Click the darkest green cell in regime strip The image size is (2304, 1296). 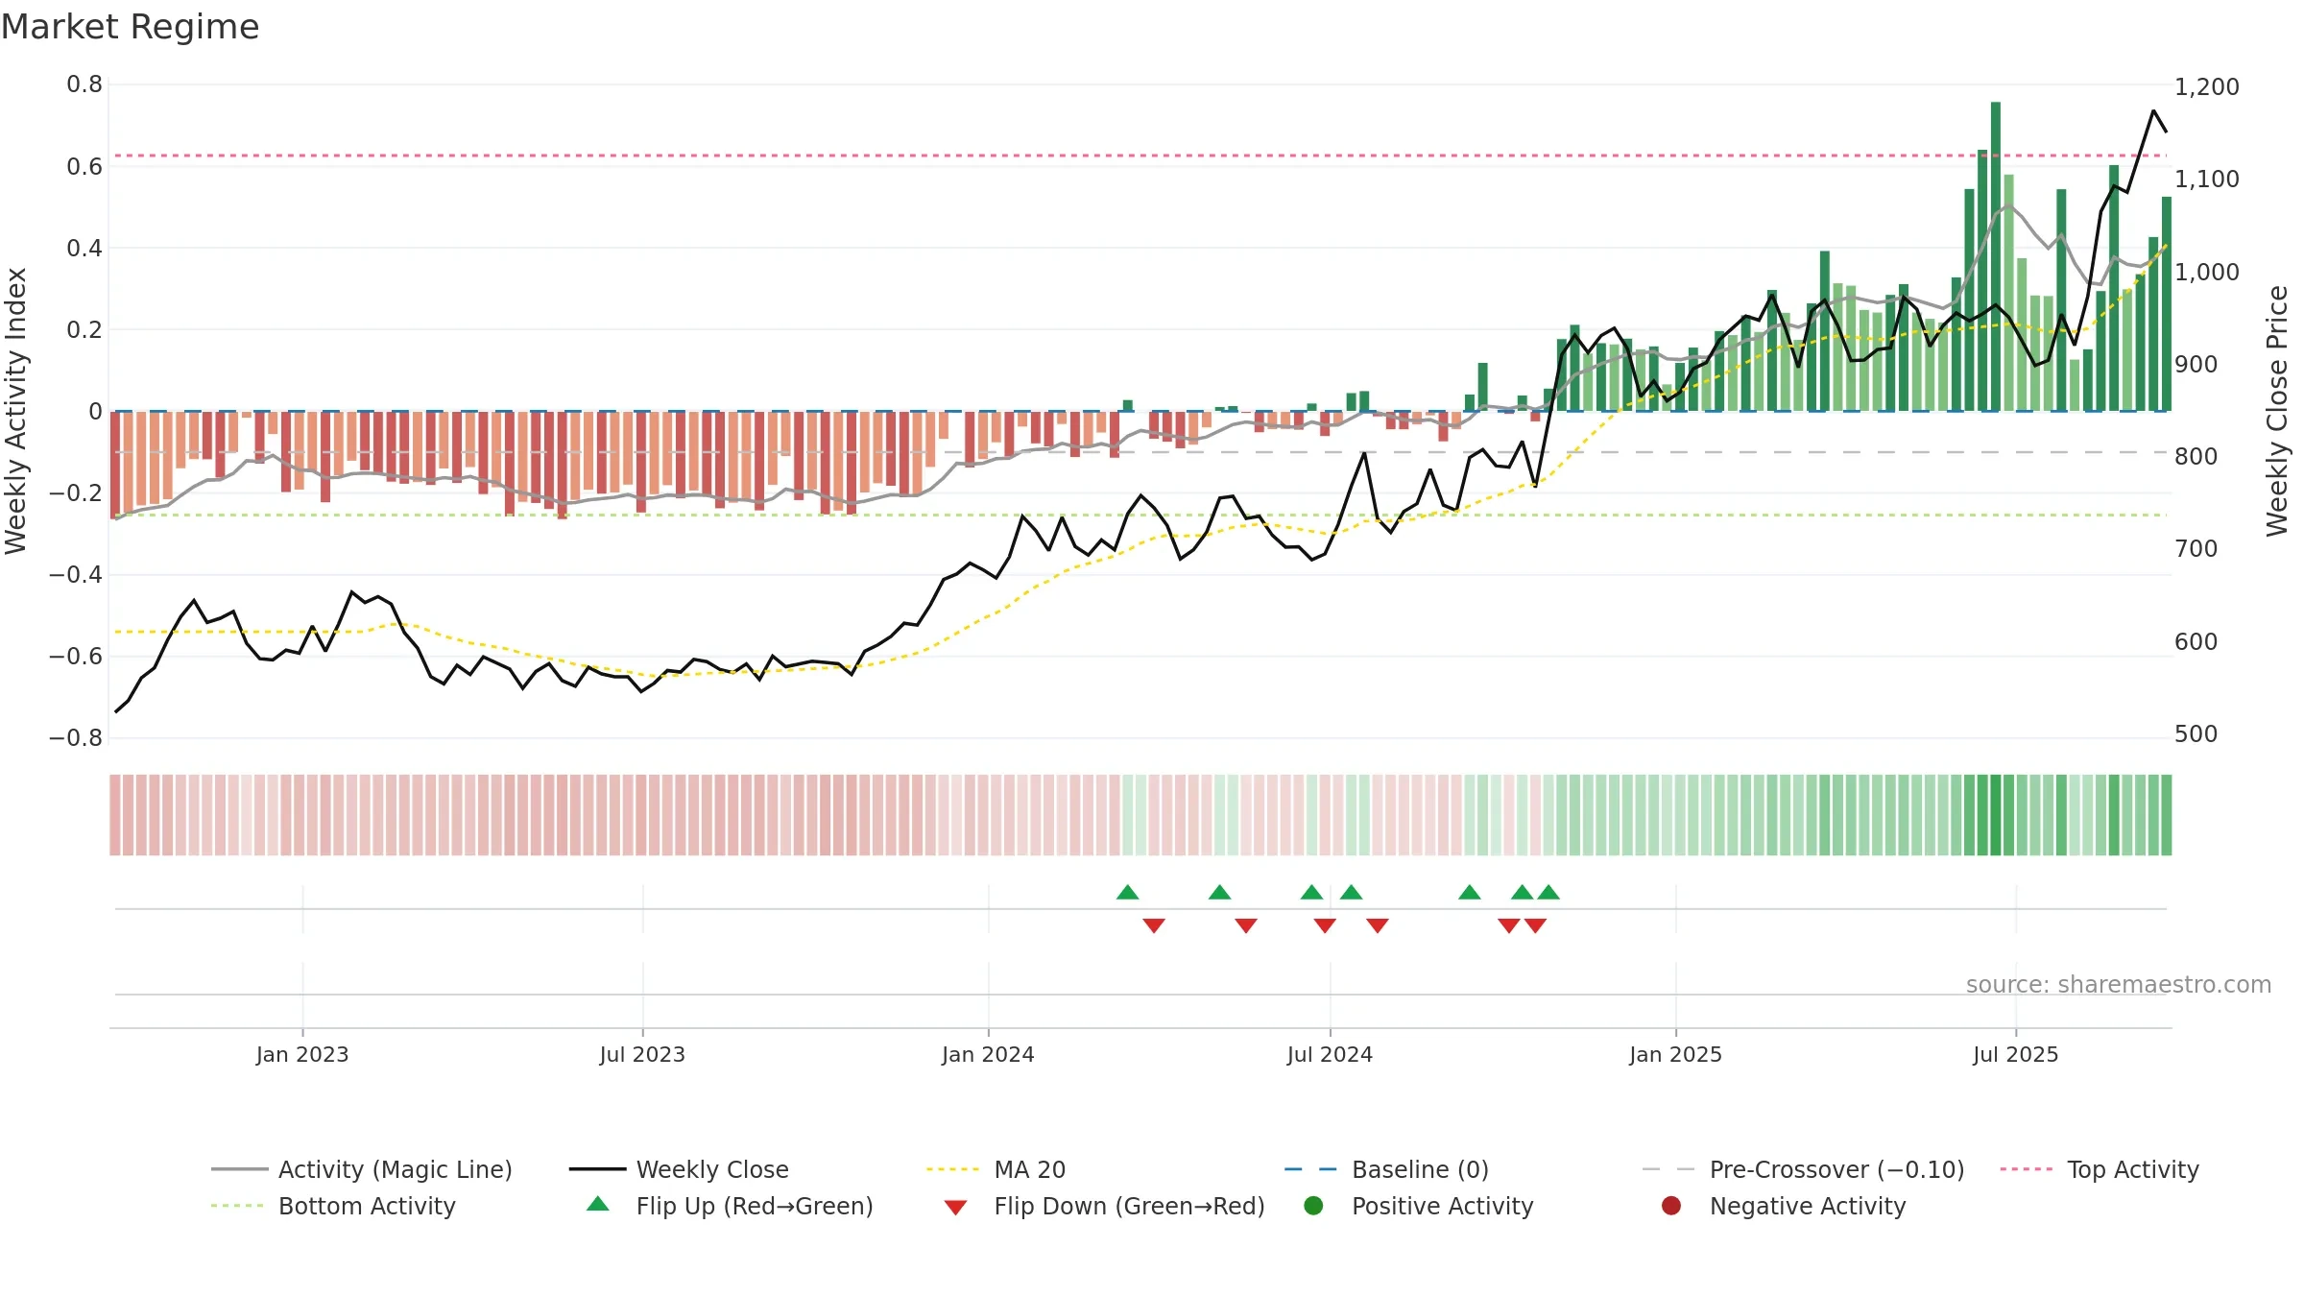1996,815
